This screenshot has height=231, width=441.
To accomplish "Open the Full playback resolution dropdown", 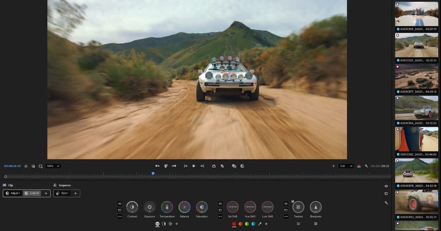I will click(346, 166).
